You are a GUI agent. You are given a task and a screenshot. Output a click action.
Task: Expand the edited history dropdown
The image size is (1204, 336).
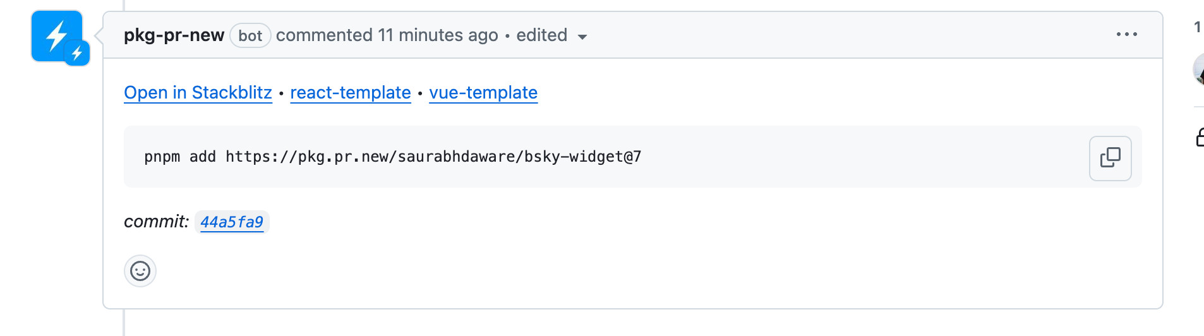(x=551, y=35)
